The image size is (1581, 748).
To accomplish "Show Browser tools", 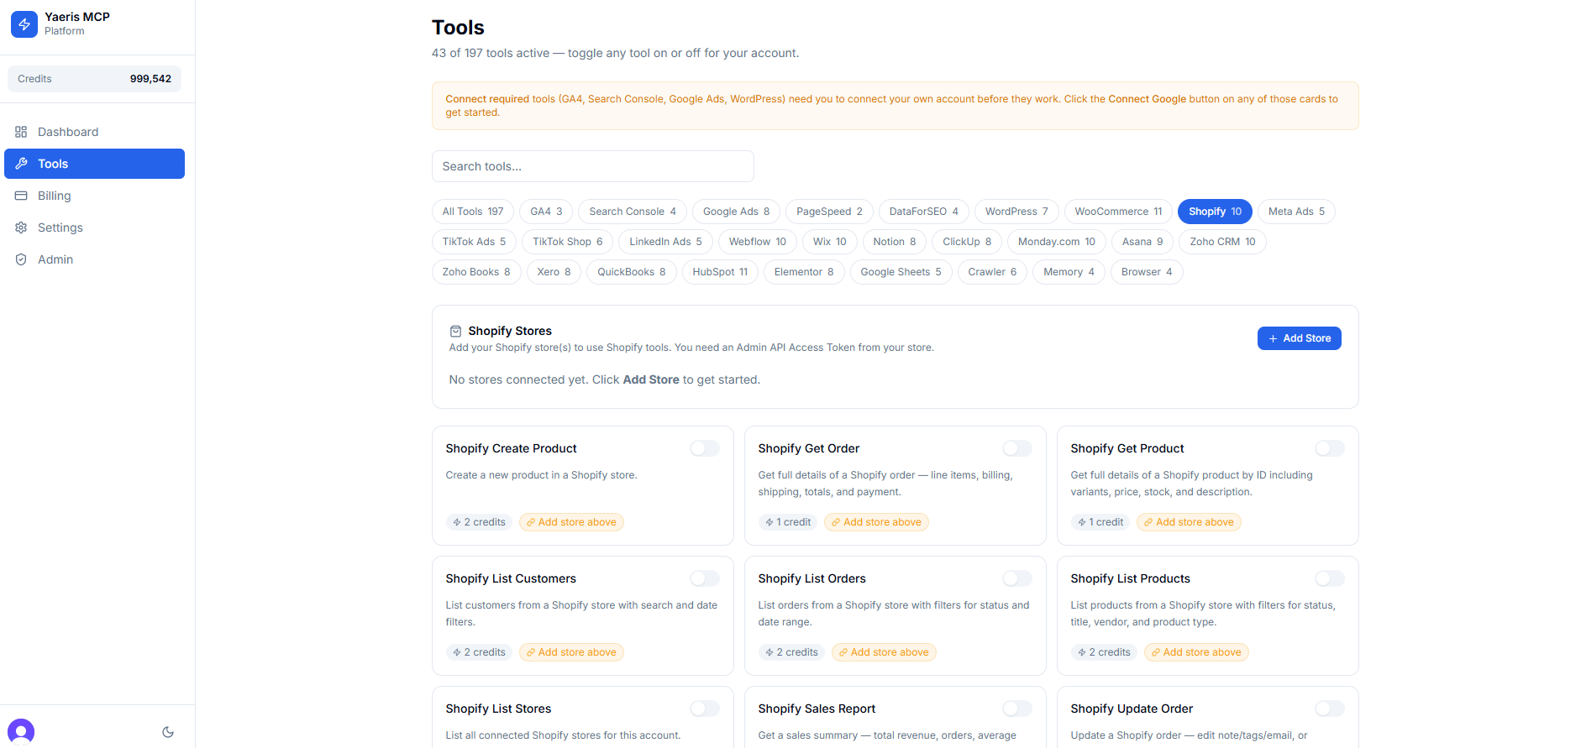I will pyautogui.click(x=1147, y=272).
